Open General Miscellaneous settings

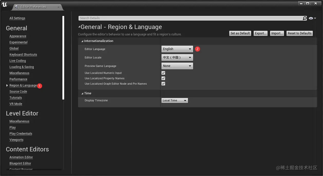click(x=19, y=73)
